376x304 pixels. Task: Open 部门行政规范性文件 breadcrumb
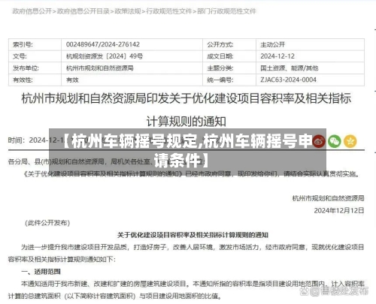click(x=226, y=11)
